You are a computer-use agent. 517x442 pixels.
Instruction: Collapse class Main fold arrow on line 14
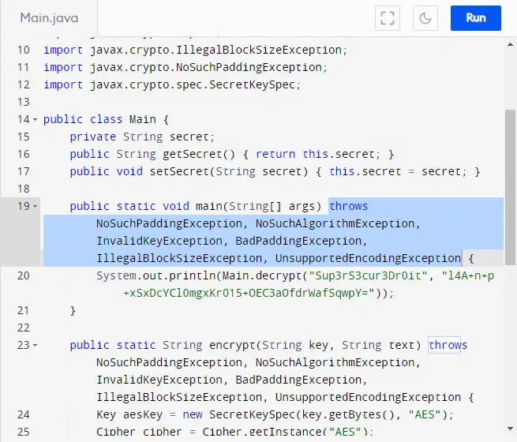click(36, 120)
